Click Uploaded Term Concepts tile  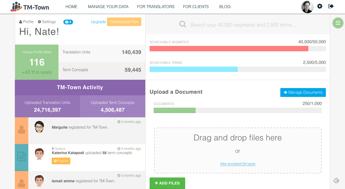click(x=113, y=106)
